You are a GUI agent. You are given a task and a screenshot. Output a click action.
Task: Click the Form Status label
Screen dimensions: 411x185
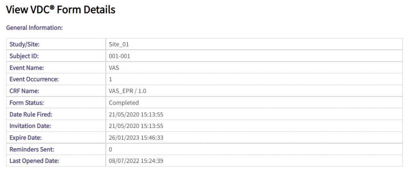(26, 103)
